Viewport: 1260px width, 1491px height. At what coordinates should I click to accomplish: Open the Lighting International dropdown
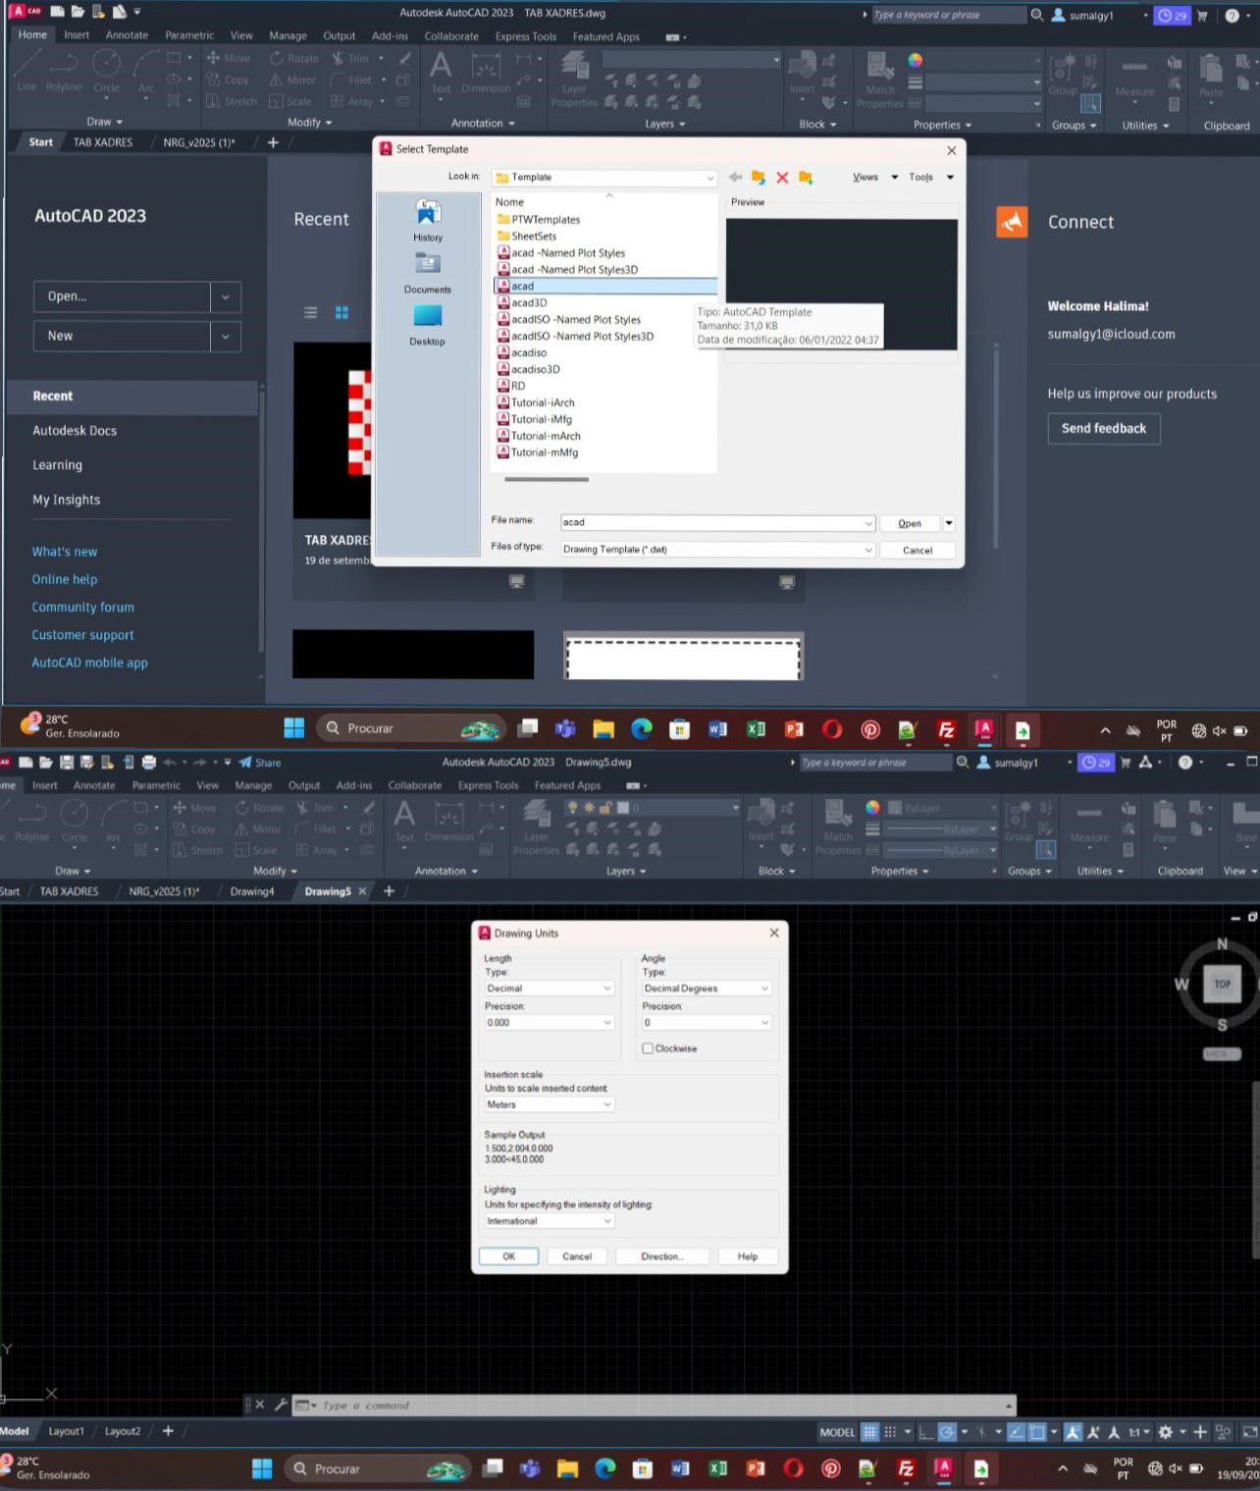(550, 1221)
